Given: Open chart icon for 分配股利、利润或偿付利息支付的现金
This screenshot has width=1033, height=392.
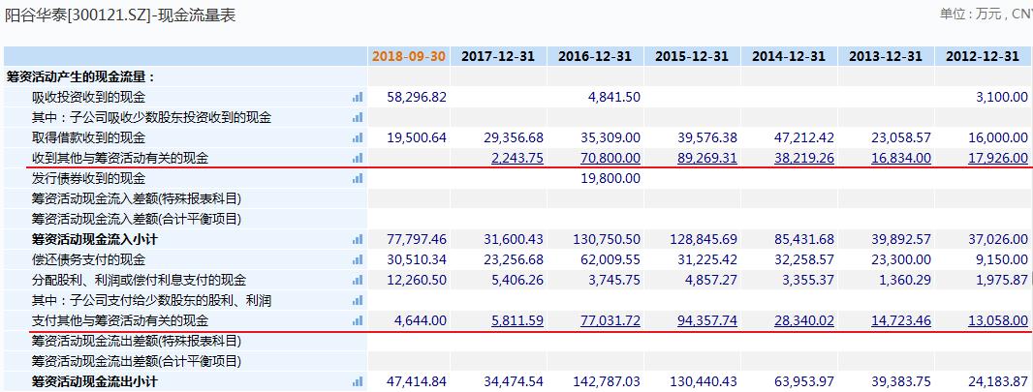Looking at the screenshot, I should coord(357,280).
